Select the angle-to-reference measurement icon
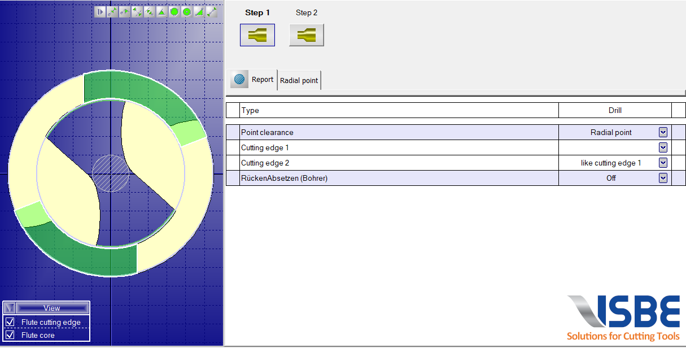Screen dimensions: 686x348 click(150, 11)
